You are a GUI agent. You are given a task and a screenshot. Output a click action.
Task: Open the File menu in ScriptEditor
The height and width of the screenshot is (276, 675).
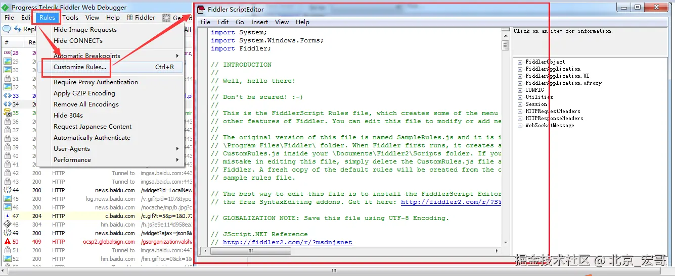pyautogui.click(x=206, y=22)
